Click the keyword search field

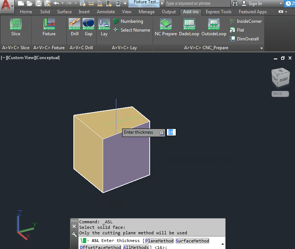coord(197,3)
